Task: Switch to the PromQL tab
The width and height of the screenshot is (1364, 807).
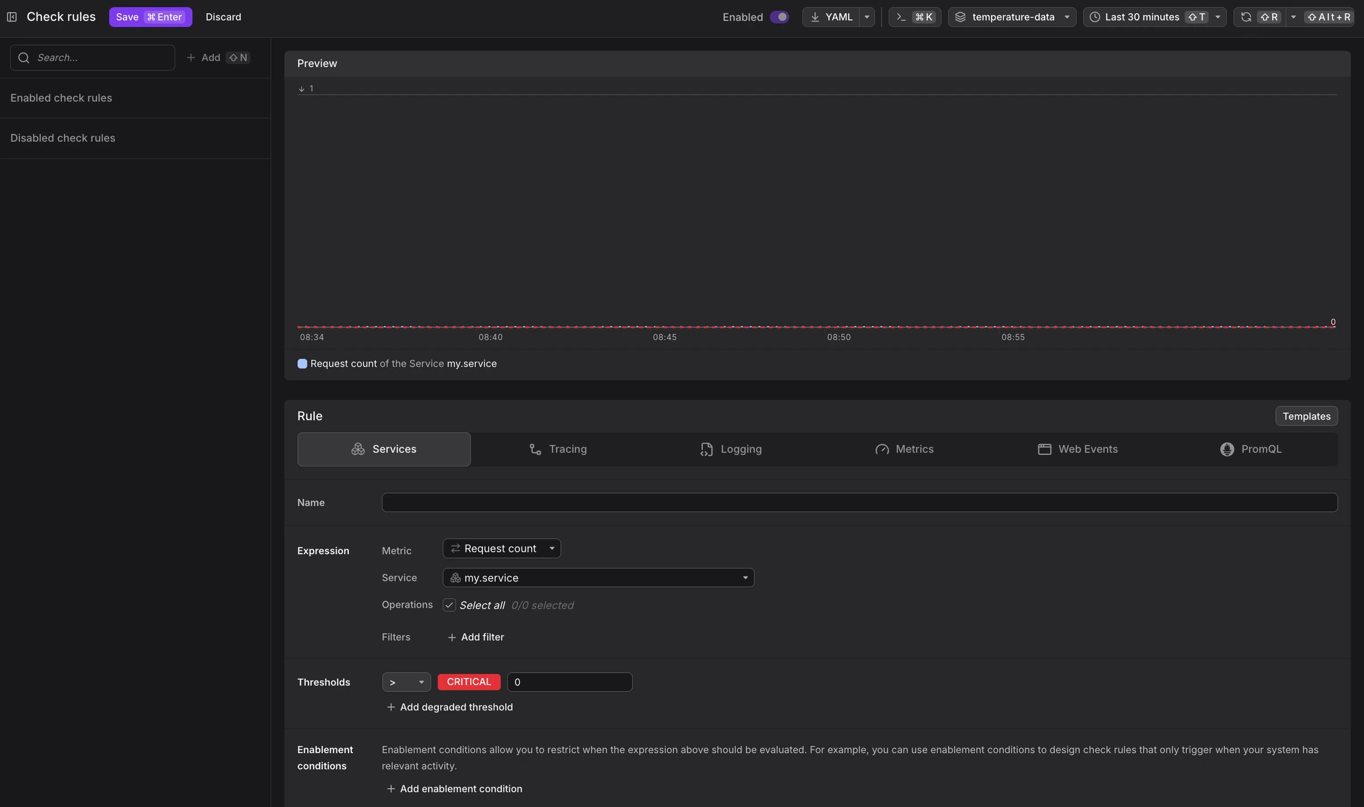Action: pyautogui.click(x=1251, y=449)
